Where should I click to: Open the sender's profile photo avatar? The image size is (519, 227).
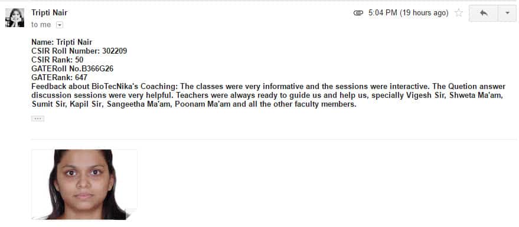[15, 18]
